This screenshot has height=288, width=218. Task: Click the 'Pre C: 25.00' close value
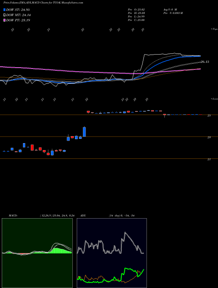point(136,20)
